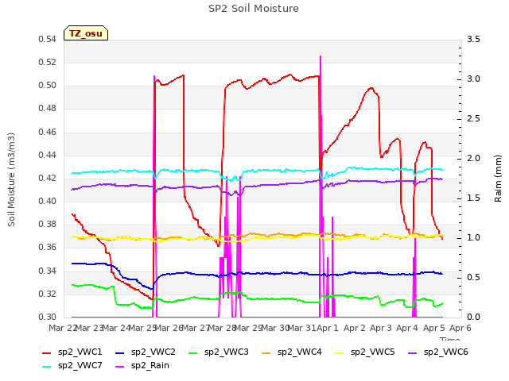The image size is (509, 381).
Task: Click the orange sp2_VWC4 legend color line
Action: [266, 353]
